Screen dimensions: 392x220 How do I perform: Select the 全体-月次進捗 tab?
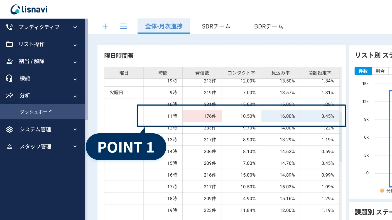point(164,26)
